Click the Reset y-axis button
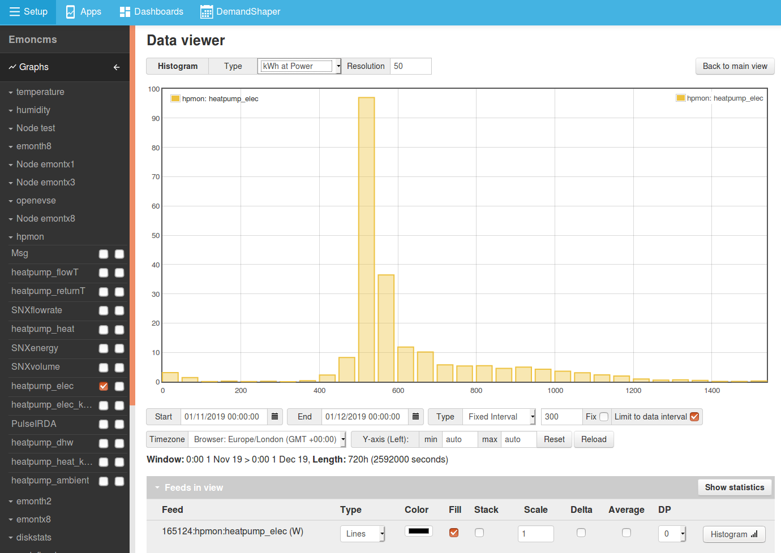This screenshot has width=781, height=553. click(555, 439)
